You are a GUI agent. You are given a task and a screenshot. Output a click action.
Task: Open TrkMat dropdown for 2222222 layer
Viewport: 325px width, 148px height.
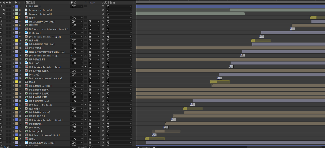[x=94, y=25]
